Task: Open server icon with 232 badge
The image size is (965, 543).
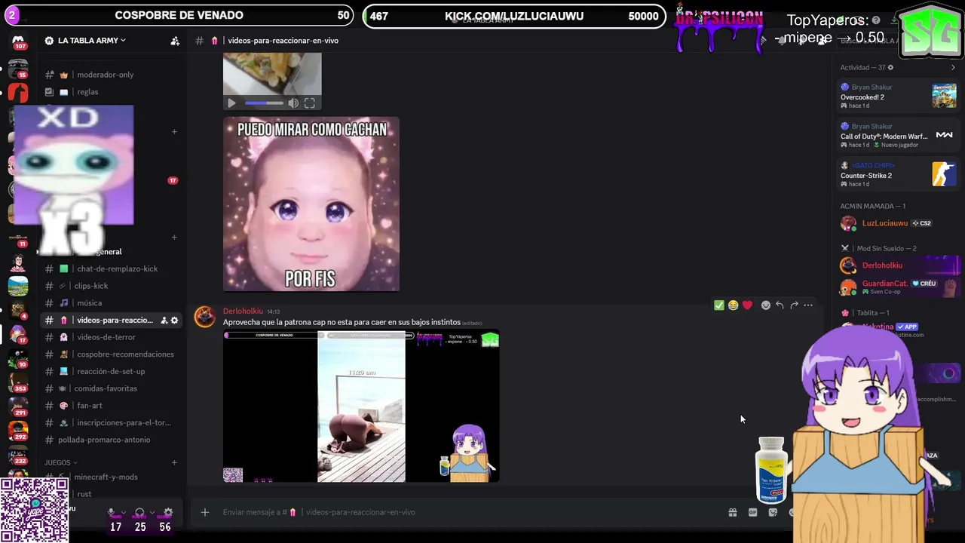Action: point(18,454)
